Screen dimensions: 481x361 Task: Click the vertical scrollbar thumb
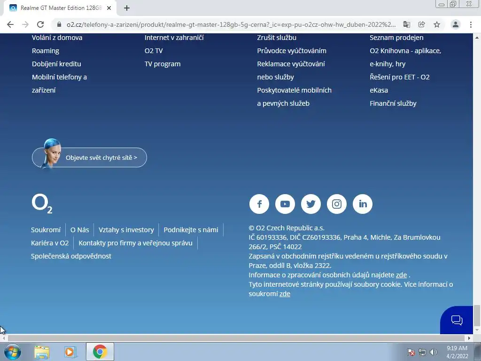tap(477, 315)
